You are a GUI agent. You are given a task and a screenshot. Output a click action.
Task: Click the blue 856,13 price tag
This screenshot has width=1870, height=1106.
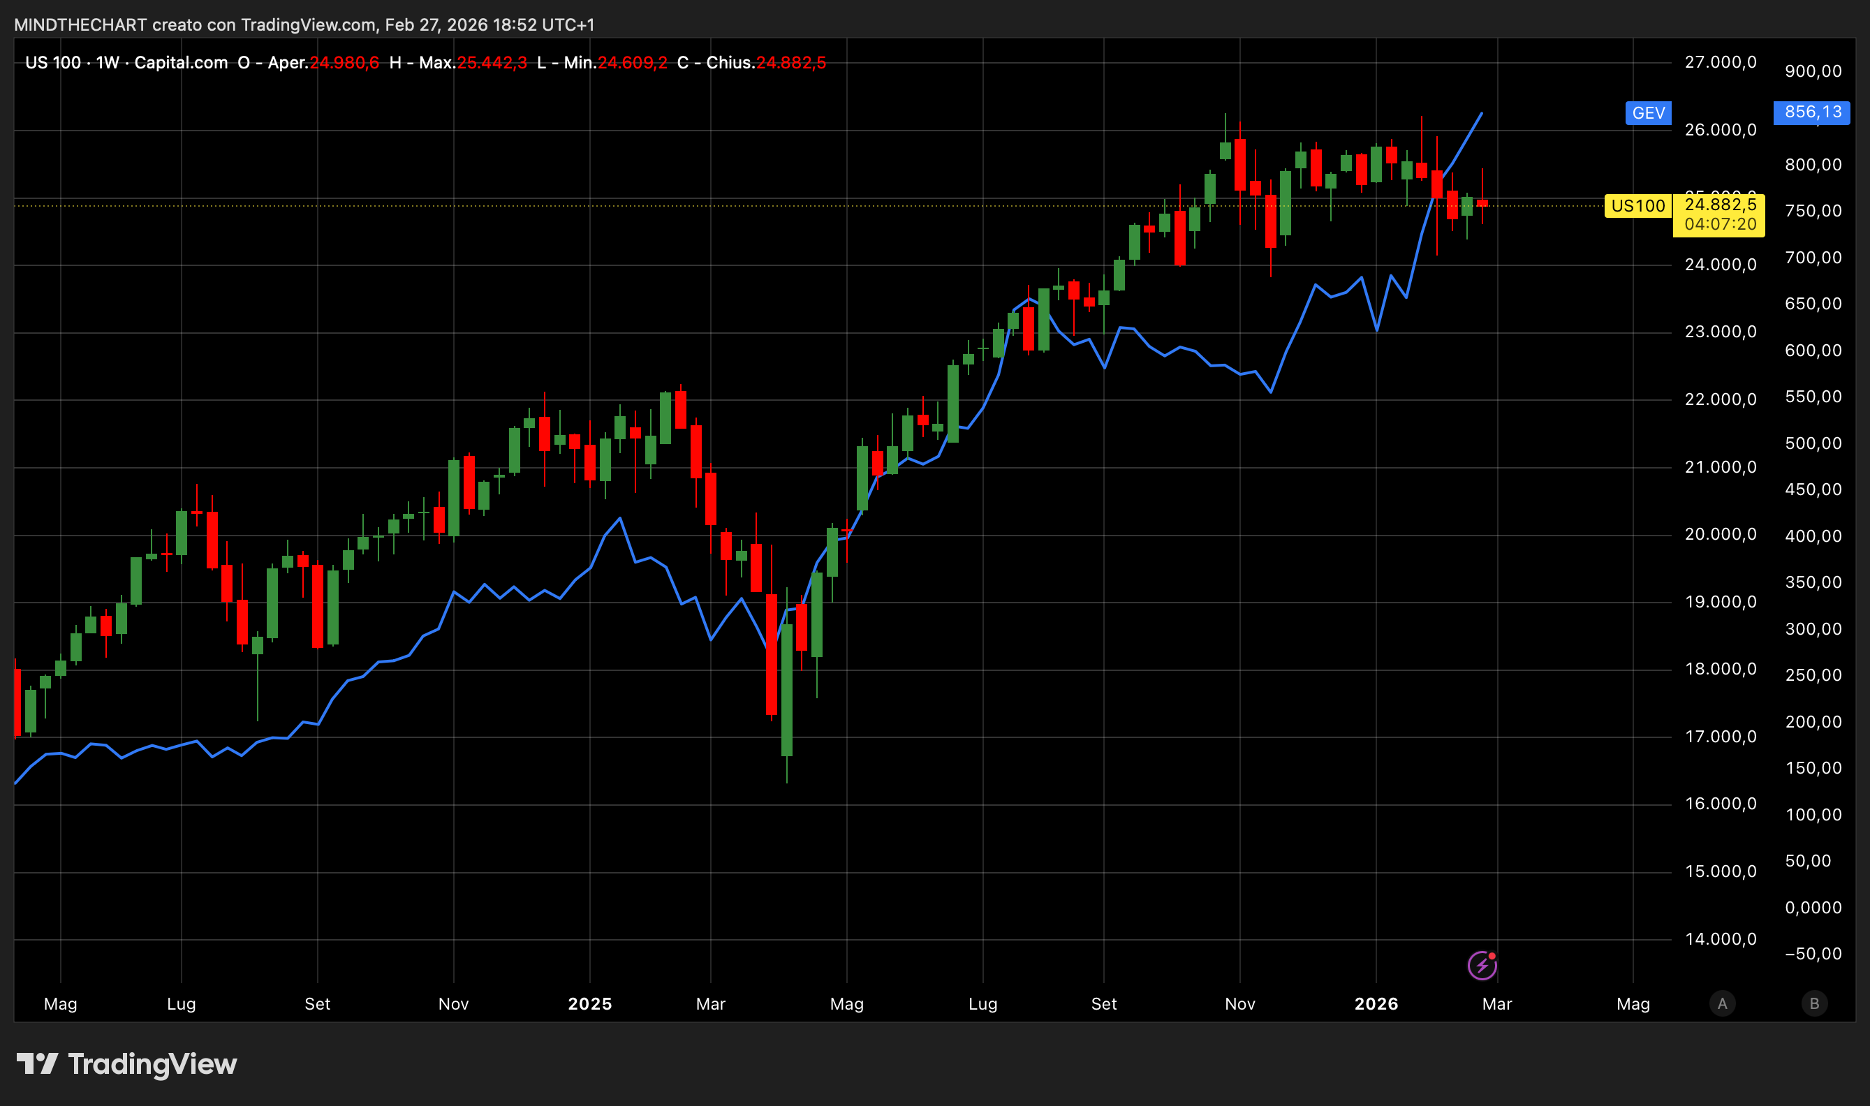coord(1812,112)
